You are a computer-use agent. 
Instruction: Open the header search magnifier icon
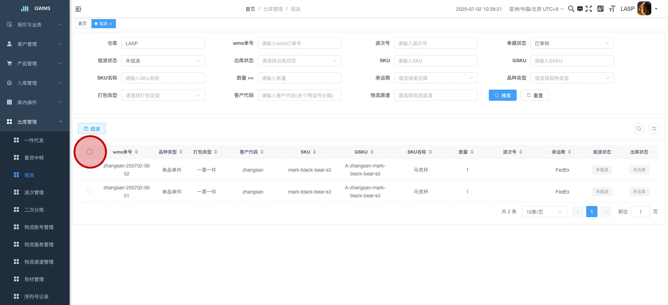pos(571,9)
